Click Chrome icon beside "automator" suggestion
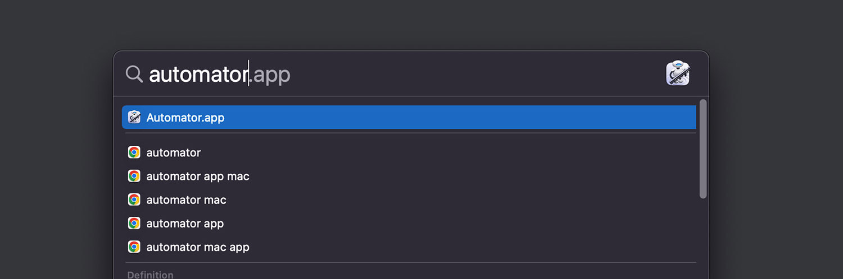The height and width of the screenshot is (279, 843). click(x=134, y=152)
